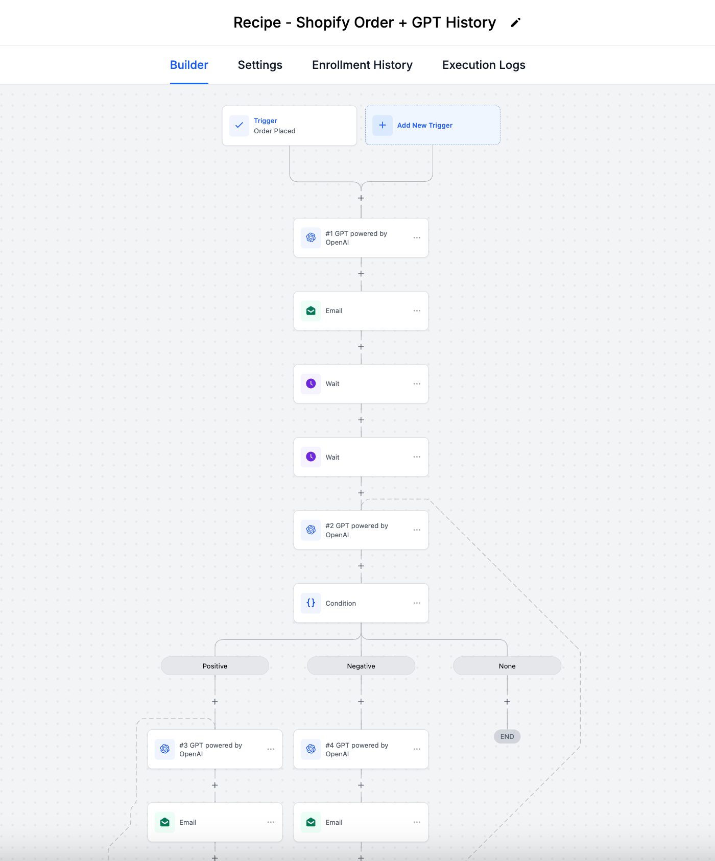Viewport: 715px width, 861px height.
Task: Select the Positive branch label
Action: [215, 666]
